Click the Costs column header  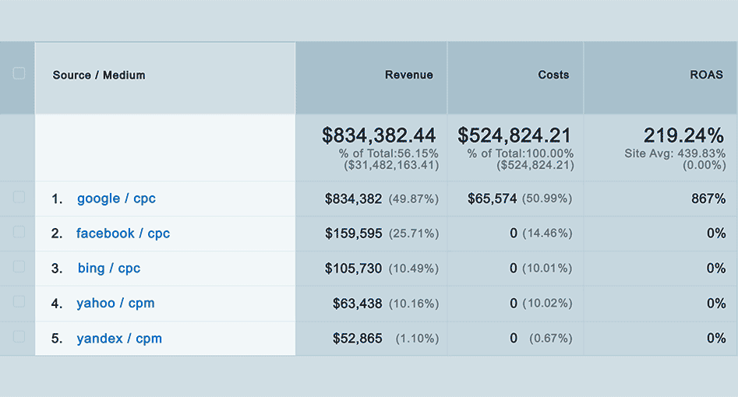click(x=553, y=76)
